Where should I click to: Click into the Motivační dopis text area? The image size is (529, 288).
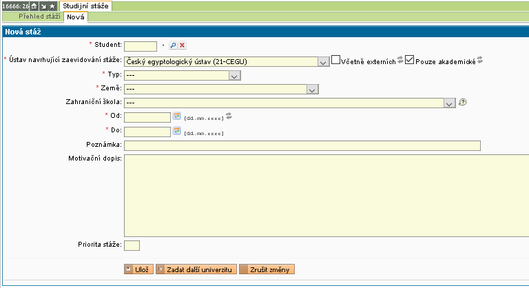coord(324,195)
